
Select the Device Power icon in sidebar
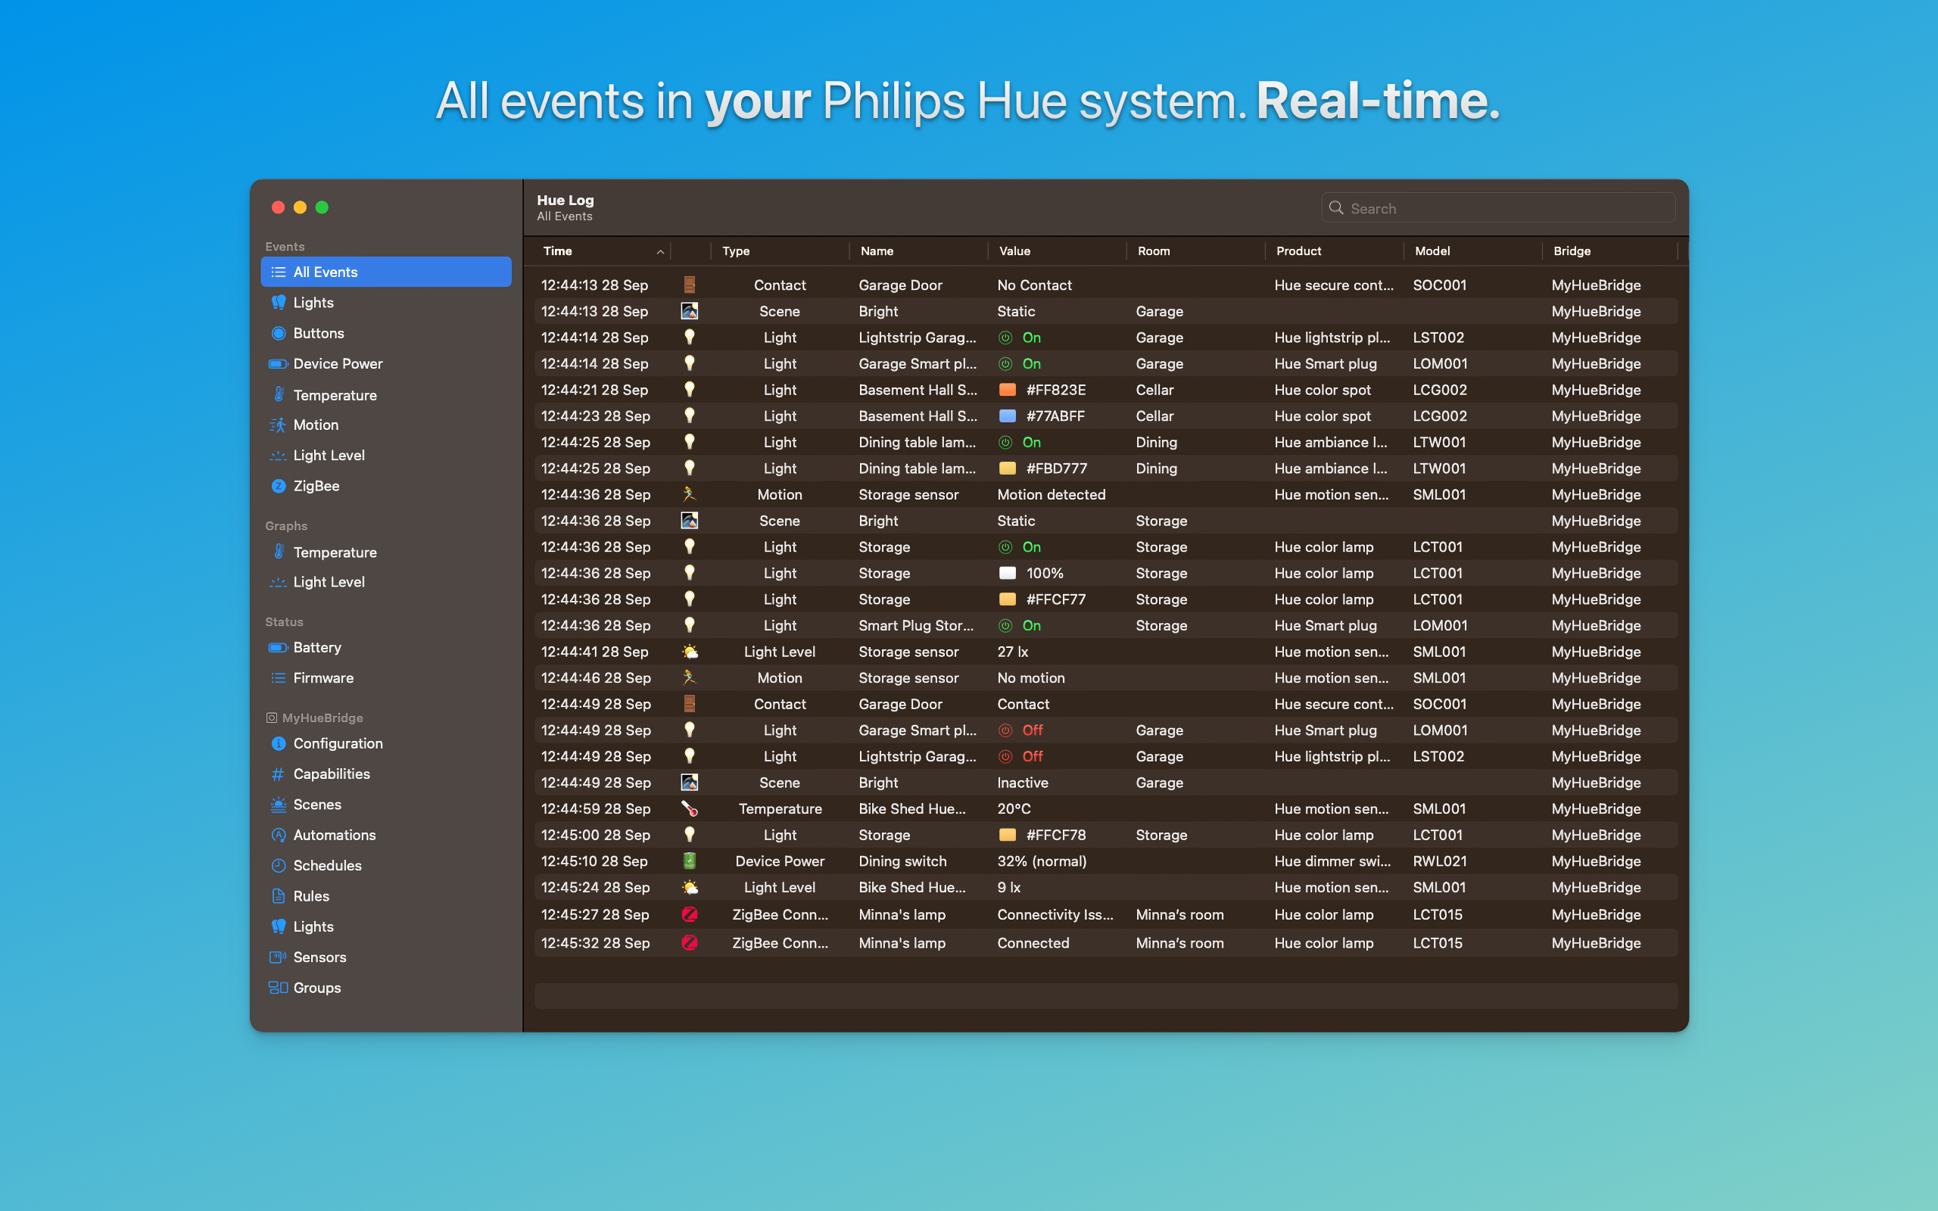[278, 364]
